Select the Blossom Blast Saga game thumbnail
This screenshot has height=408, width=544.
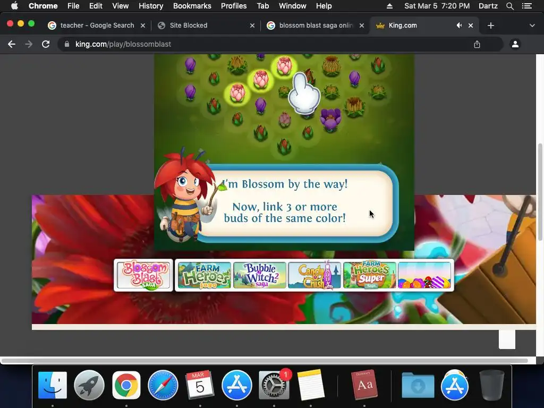(143, 275)
